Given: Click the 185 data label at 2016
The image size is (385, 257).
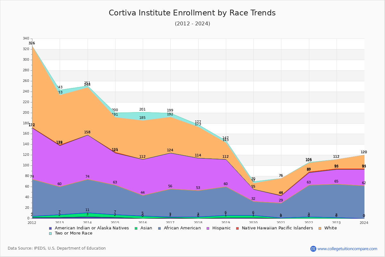Looking at the screenshot, I should pyautogui.click(x=142, y=118).
